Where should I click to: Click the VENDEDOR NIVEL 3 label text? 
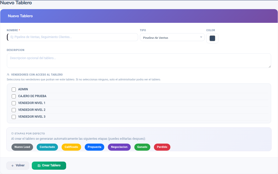[x=32, y=117]
